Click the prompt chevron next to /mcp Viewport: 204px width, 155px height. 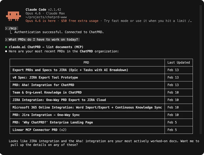coord(6,28)
